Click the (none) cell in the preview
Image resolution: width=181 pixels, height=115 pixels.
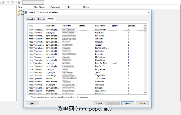click(x=114, y=63)
